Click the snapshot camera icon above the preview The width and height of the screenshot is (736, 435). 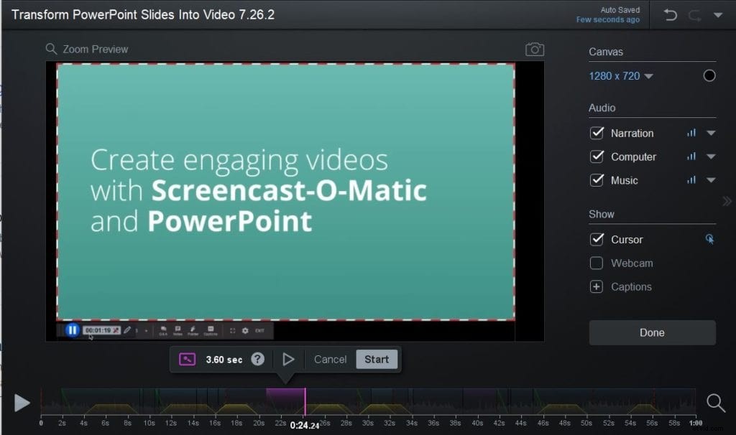(535, 49)
